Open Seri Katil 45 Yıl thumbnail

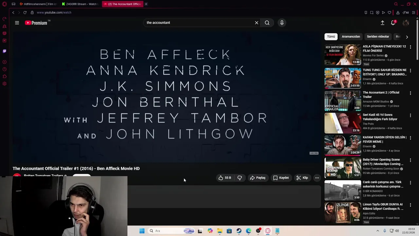(x=343, y=123)
